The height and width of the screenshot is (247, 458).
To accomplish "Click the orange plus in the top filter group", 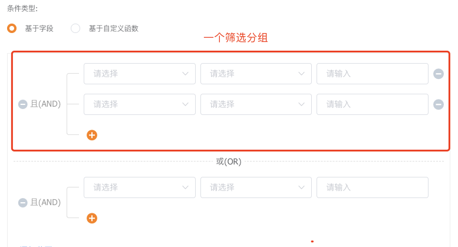I will [x=92, y=135].
